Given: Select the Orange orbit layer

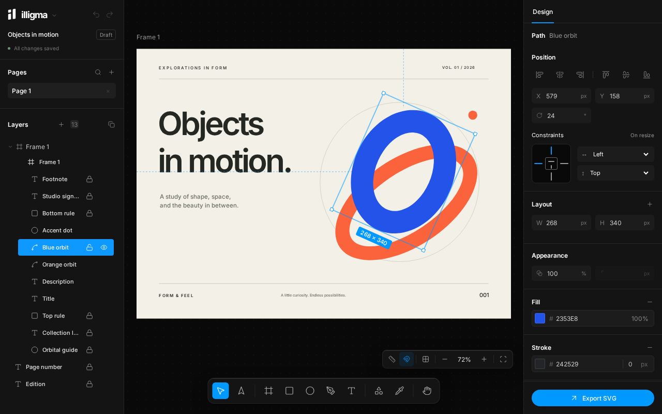Looking at the screenshot, I should click(66, 264).
